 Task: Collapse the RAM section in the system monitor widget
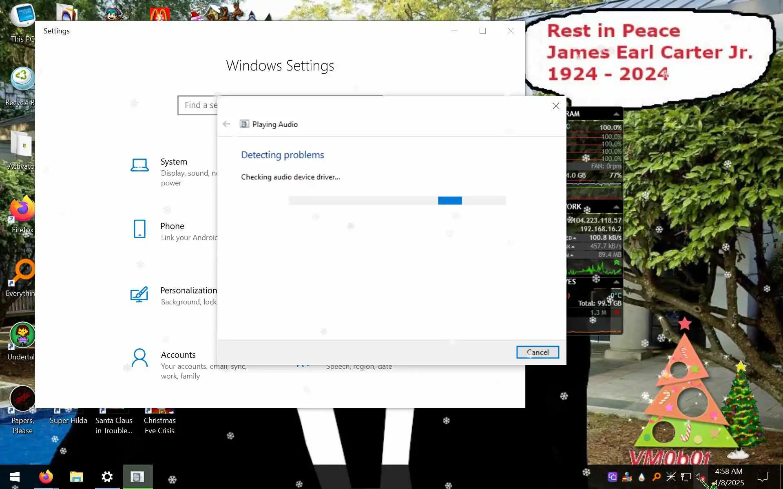click(616, 114)
